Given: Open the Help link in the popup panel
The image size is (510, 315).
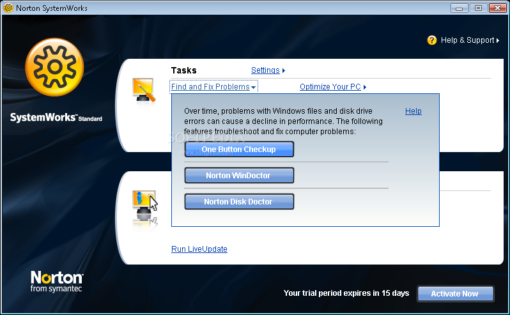Looking at the screenshot, I should coord(413,111).
